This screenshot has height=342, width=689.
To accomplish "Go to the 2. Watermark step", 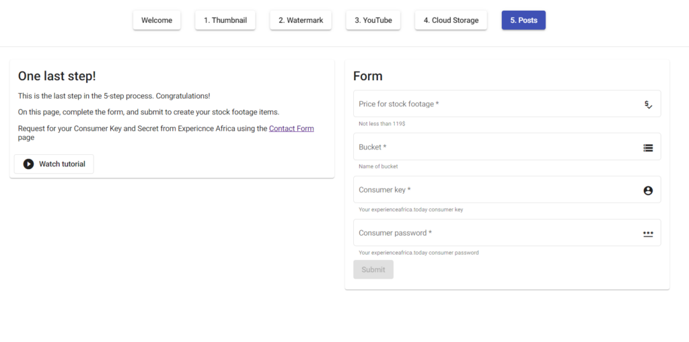I will tap(301, 20).
